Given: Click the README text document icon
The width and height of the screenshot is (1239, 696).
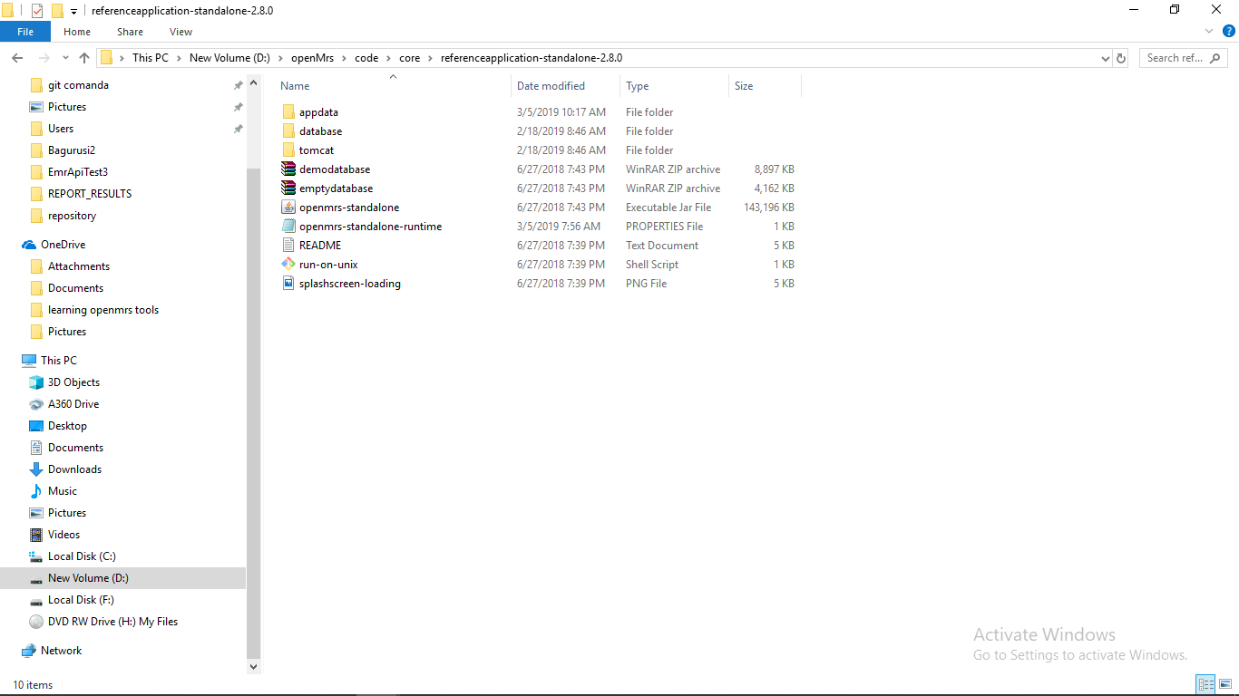Looking at the screenshot, I should (288, 246).
